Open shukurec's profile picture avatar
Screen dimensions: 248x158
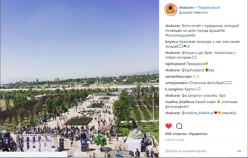[170, 10]
